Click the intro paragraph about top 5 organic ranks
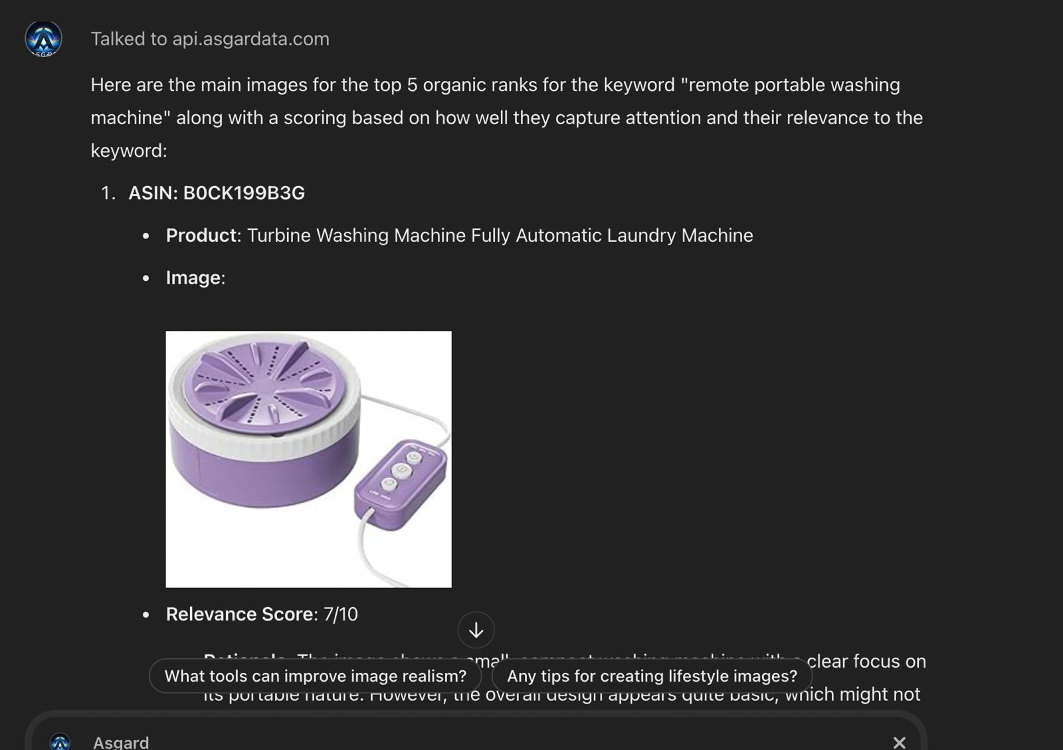The height and width of the screenshot is (750, 1063). pos(507,118)
